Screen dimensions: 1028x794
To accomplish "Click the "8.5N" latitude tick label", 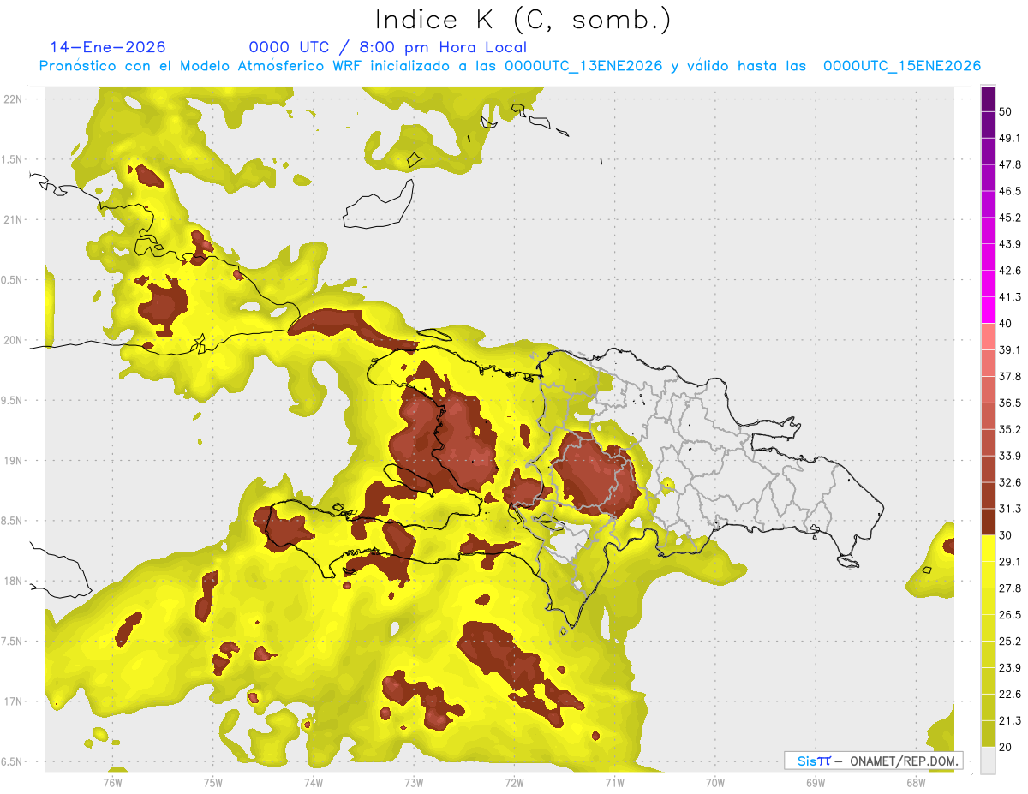I will [x=13, y=521].
